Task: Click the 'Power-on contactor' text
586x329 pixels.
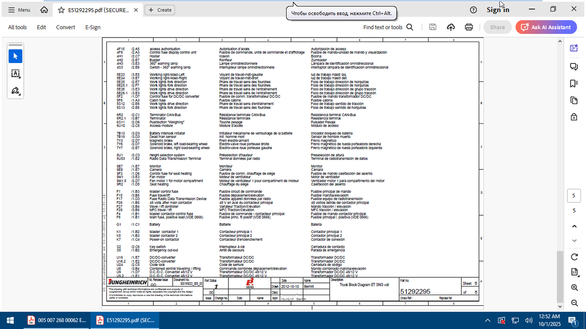Action: (164, 239)
